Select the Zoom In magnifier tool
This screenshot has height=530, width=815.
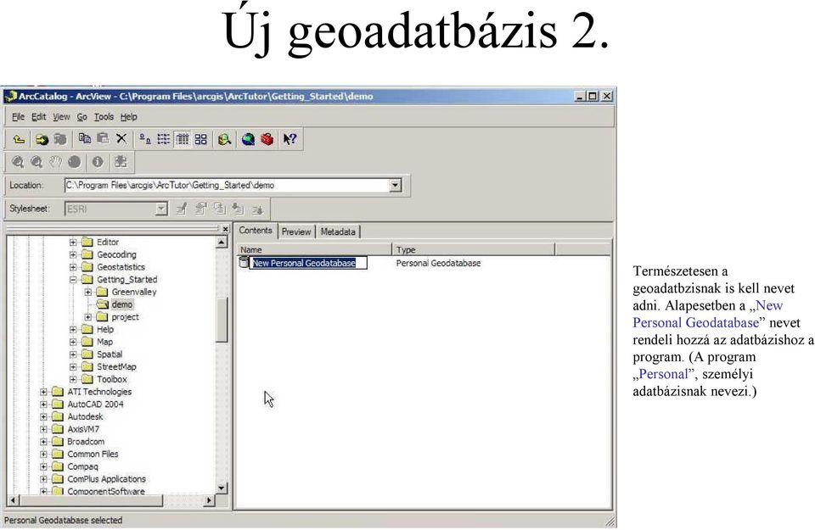18,162
